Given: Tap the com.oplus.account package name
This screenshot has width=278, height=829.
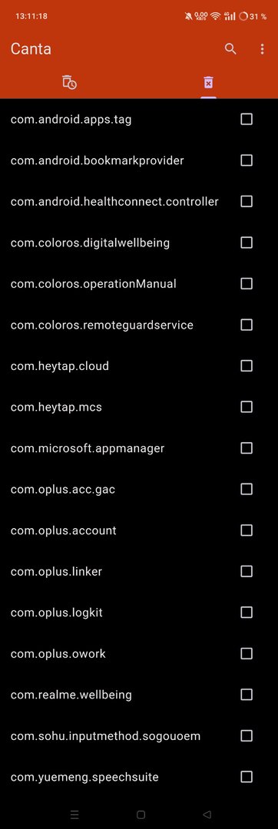Looking at the screenshot, I should click(x=64, y=530).
